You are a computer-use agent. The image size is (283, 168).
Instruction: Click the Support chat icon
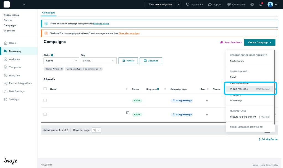(x=210, y=4)
